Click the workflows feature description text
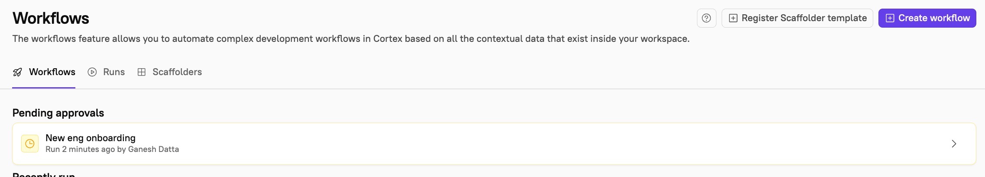 (x=351, y=39)
